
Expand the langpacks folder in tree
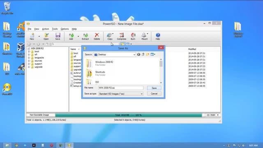click(29, 58)
